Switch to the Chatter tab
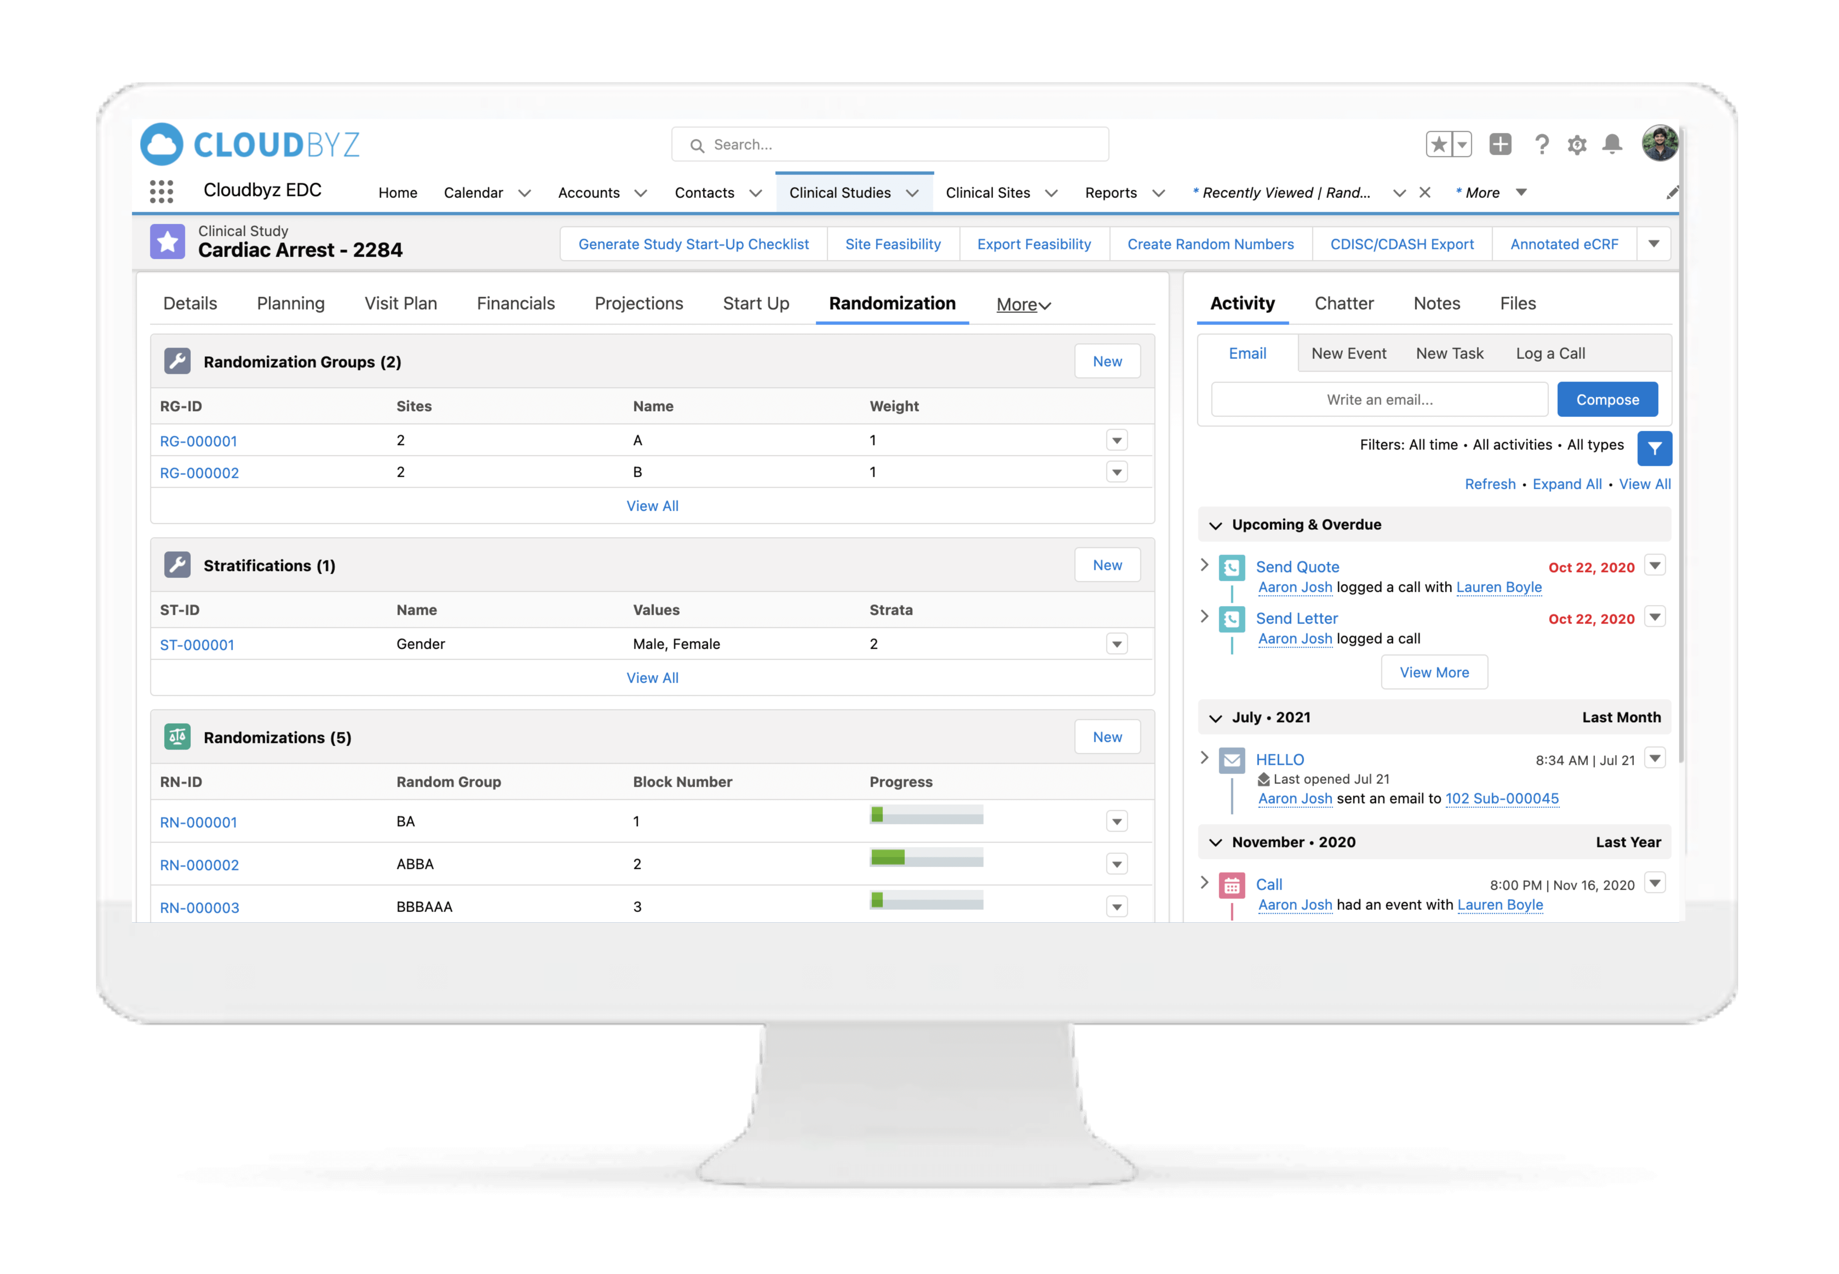 coord(1344,304)
